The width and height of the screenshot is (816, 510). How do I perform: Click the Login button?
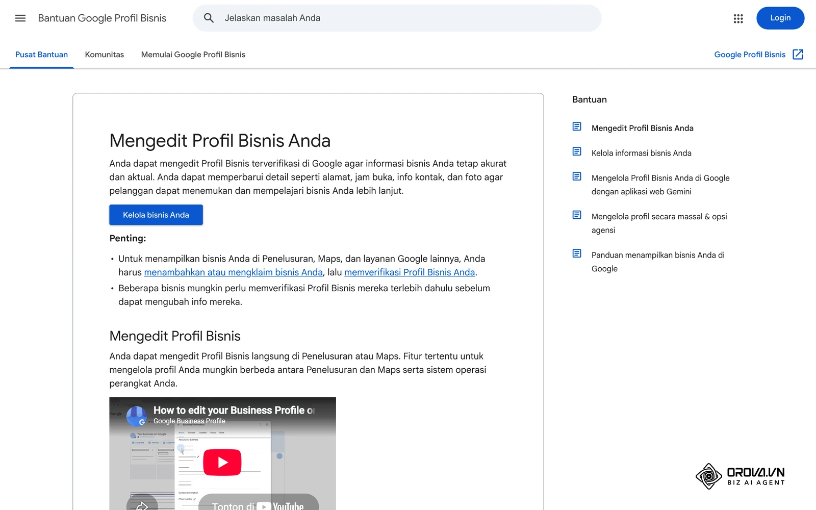click(780, 18)
